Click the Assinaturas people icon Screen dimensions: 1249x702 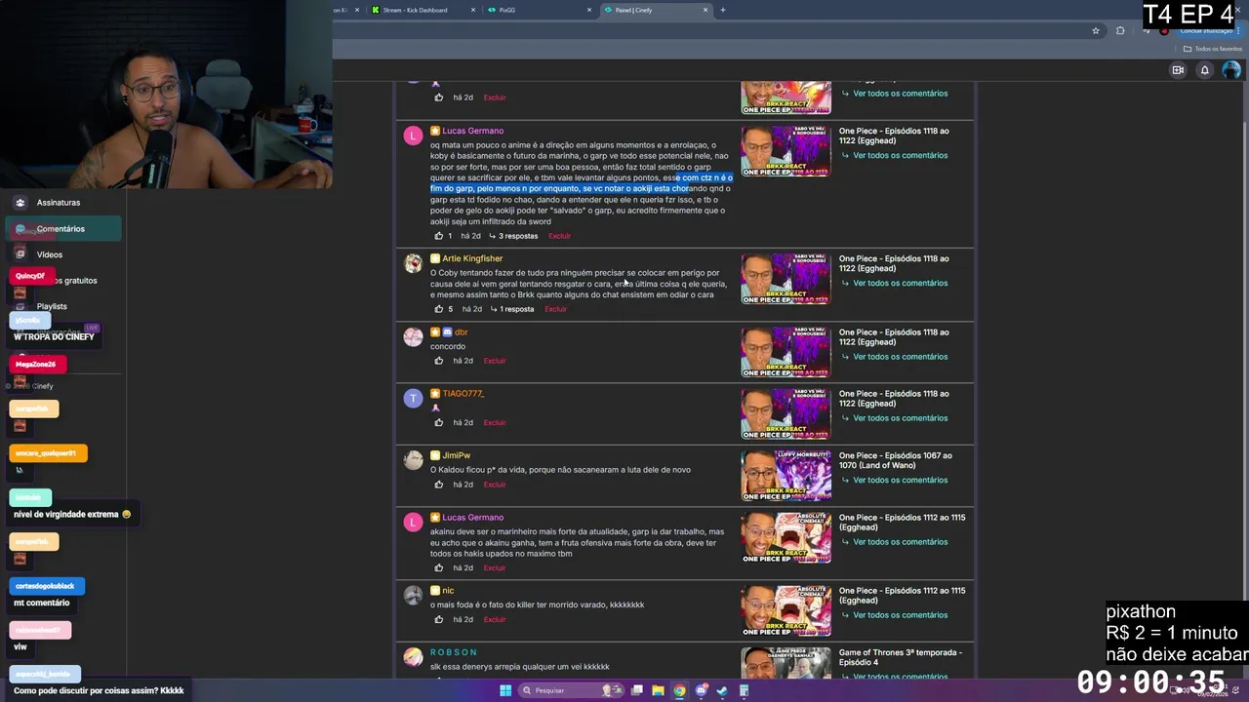click(20, 203)
